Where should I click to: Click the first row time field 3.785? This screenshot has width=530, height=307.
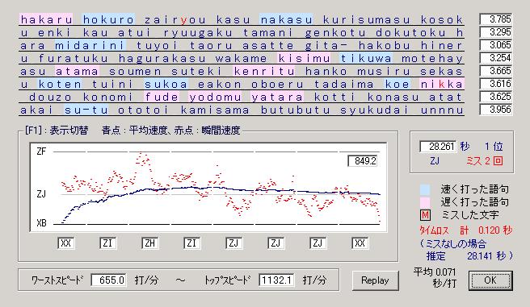click(496, 19)
